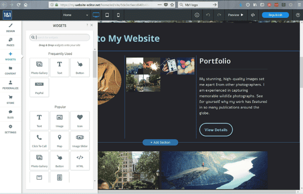Click the 1&1 logo icon
The width and height of the screenshot is (303, 194).
(x=7, y=15)
